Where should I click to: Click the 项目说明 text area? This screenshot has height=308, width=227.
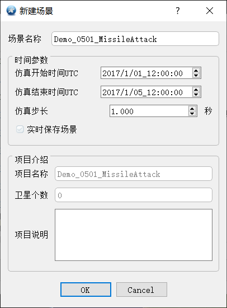(x=134, y=235)
